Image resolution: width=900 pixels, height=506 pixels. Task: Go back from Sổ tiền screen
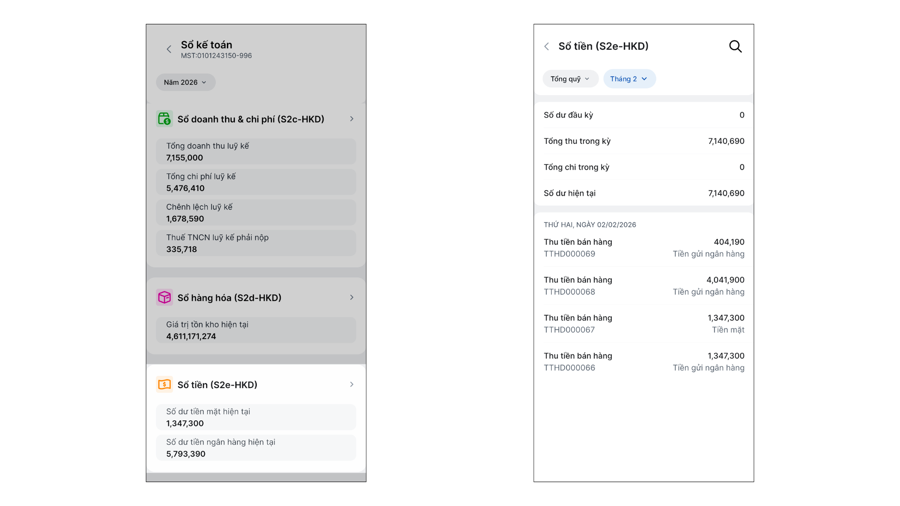tap(547, 46)
